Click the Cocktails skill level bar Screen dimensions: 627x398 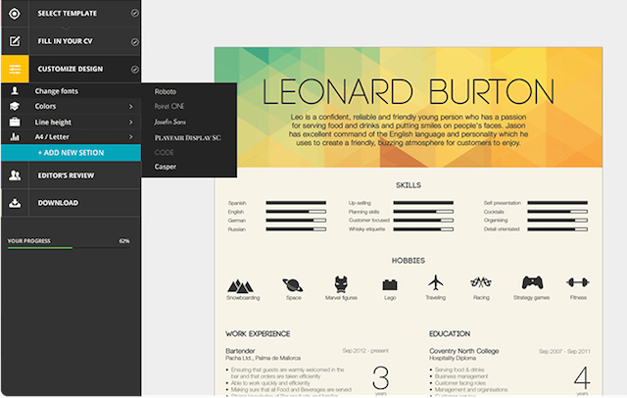coord(557,212)
